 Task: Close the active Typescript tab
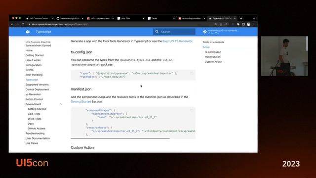coord(235,18)
